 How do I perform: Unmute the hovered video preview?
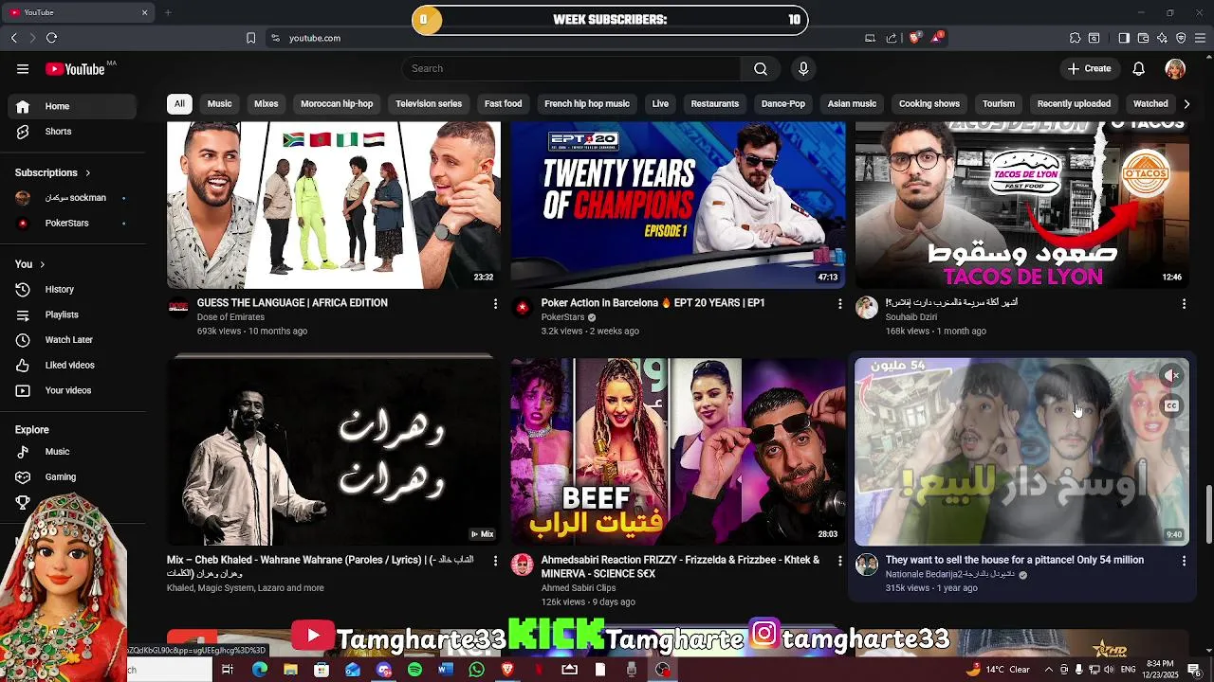click(x=1171, y=375)
